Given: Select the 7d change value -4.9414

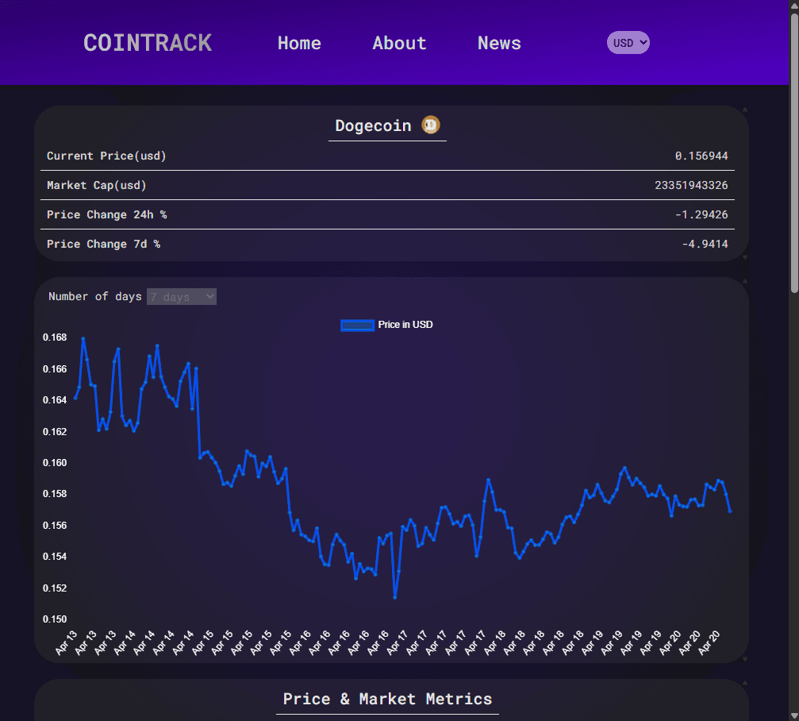Looking at the screenshot, I should (x=705, y=245).
